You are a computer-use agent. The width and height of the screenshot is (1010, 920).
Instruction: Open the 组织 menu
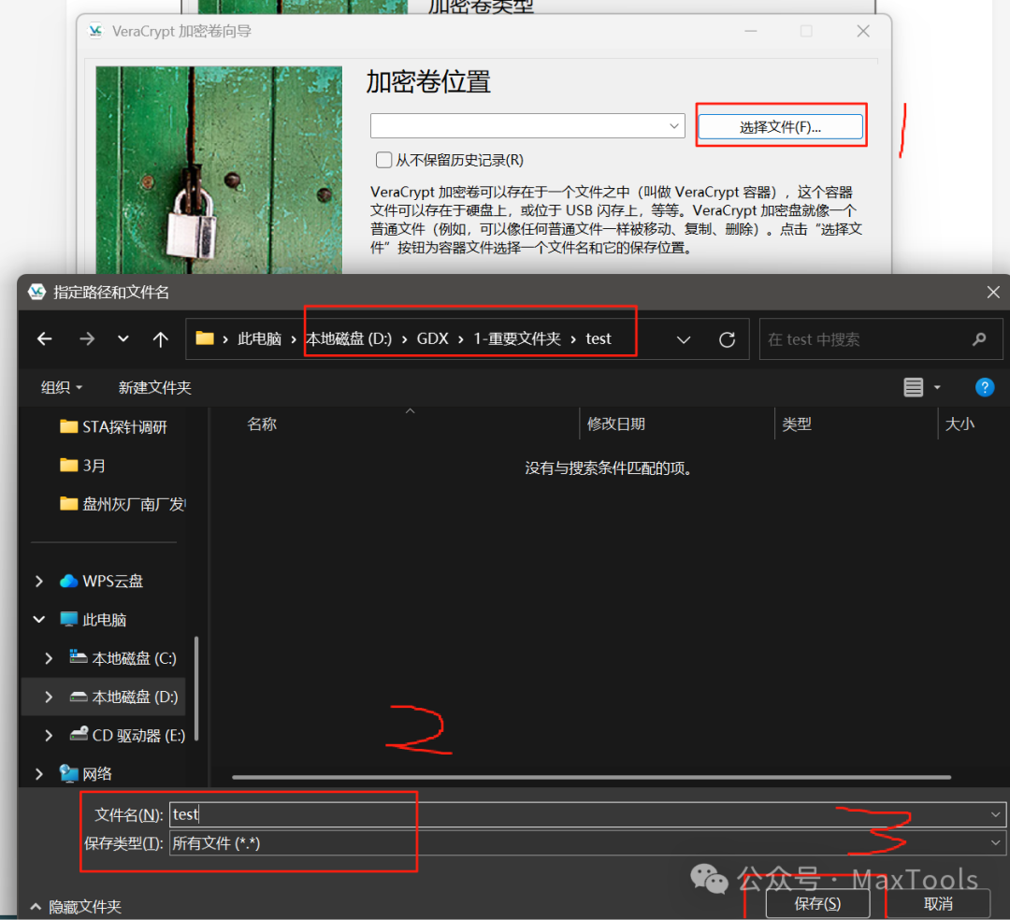(x=61, y=387)
